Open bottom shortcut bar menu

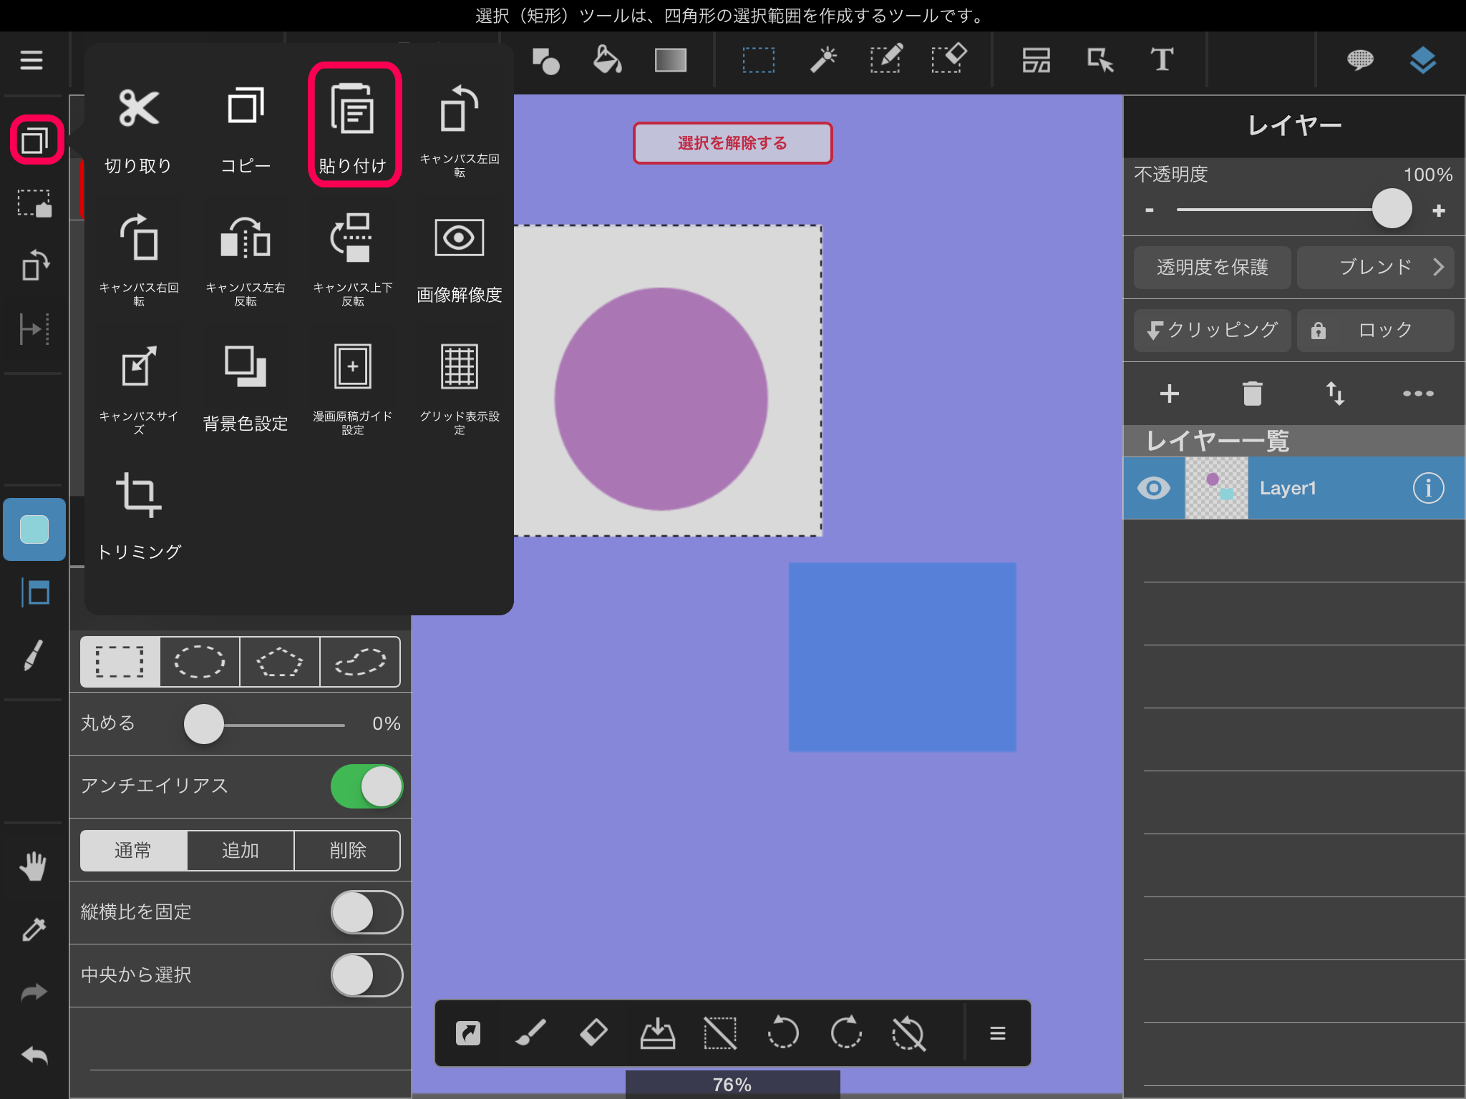(x=998, y=1033)
